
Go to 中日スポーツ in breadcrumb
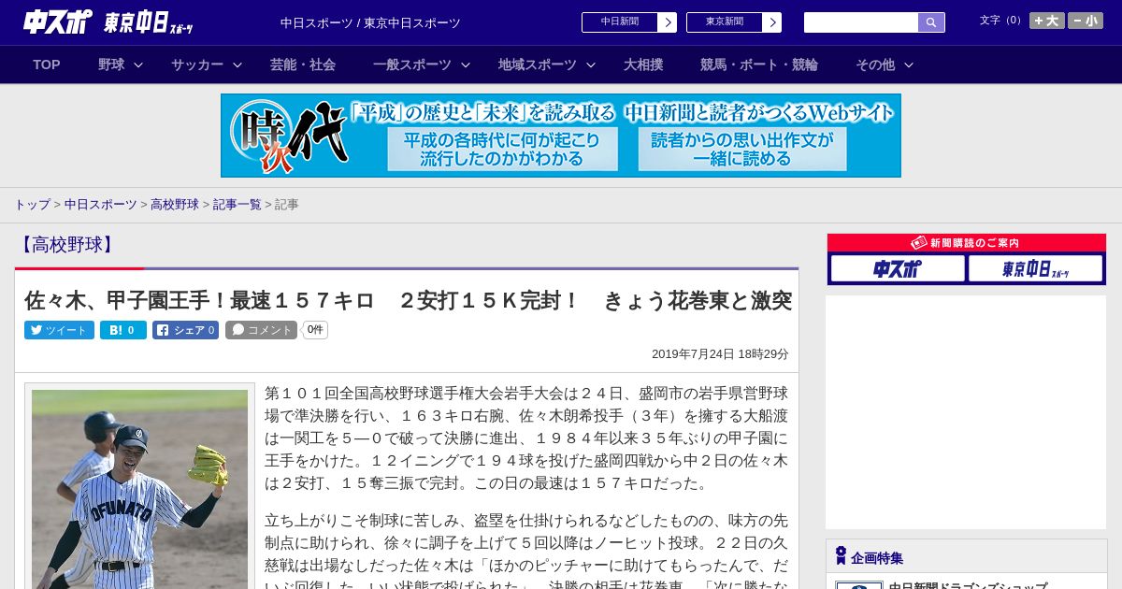point(101,204)
